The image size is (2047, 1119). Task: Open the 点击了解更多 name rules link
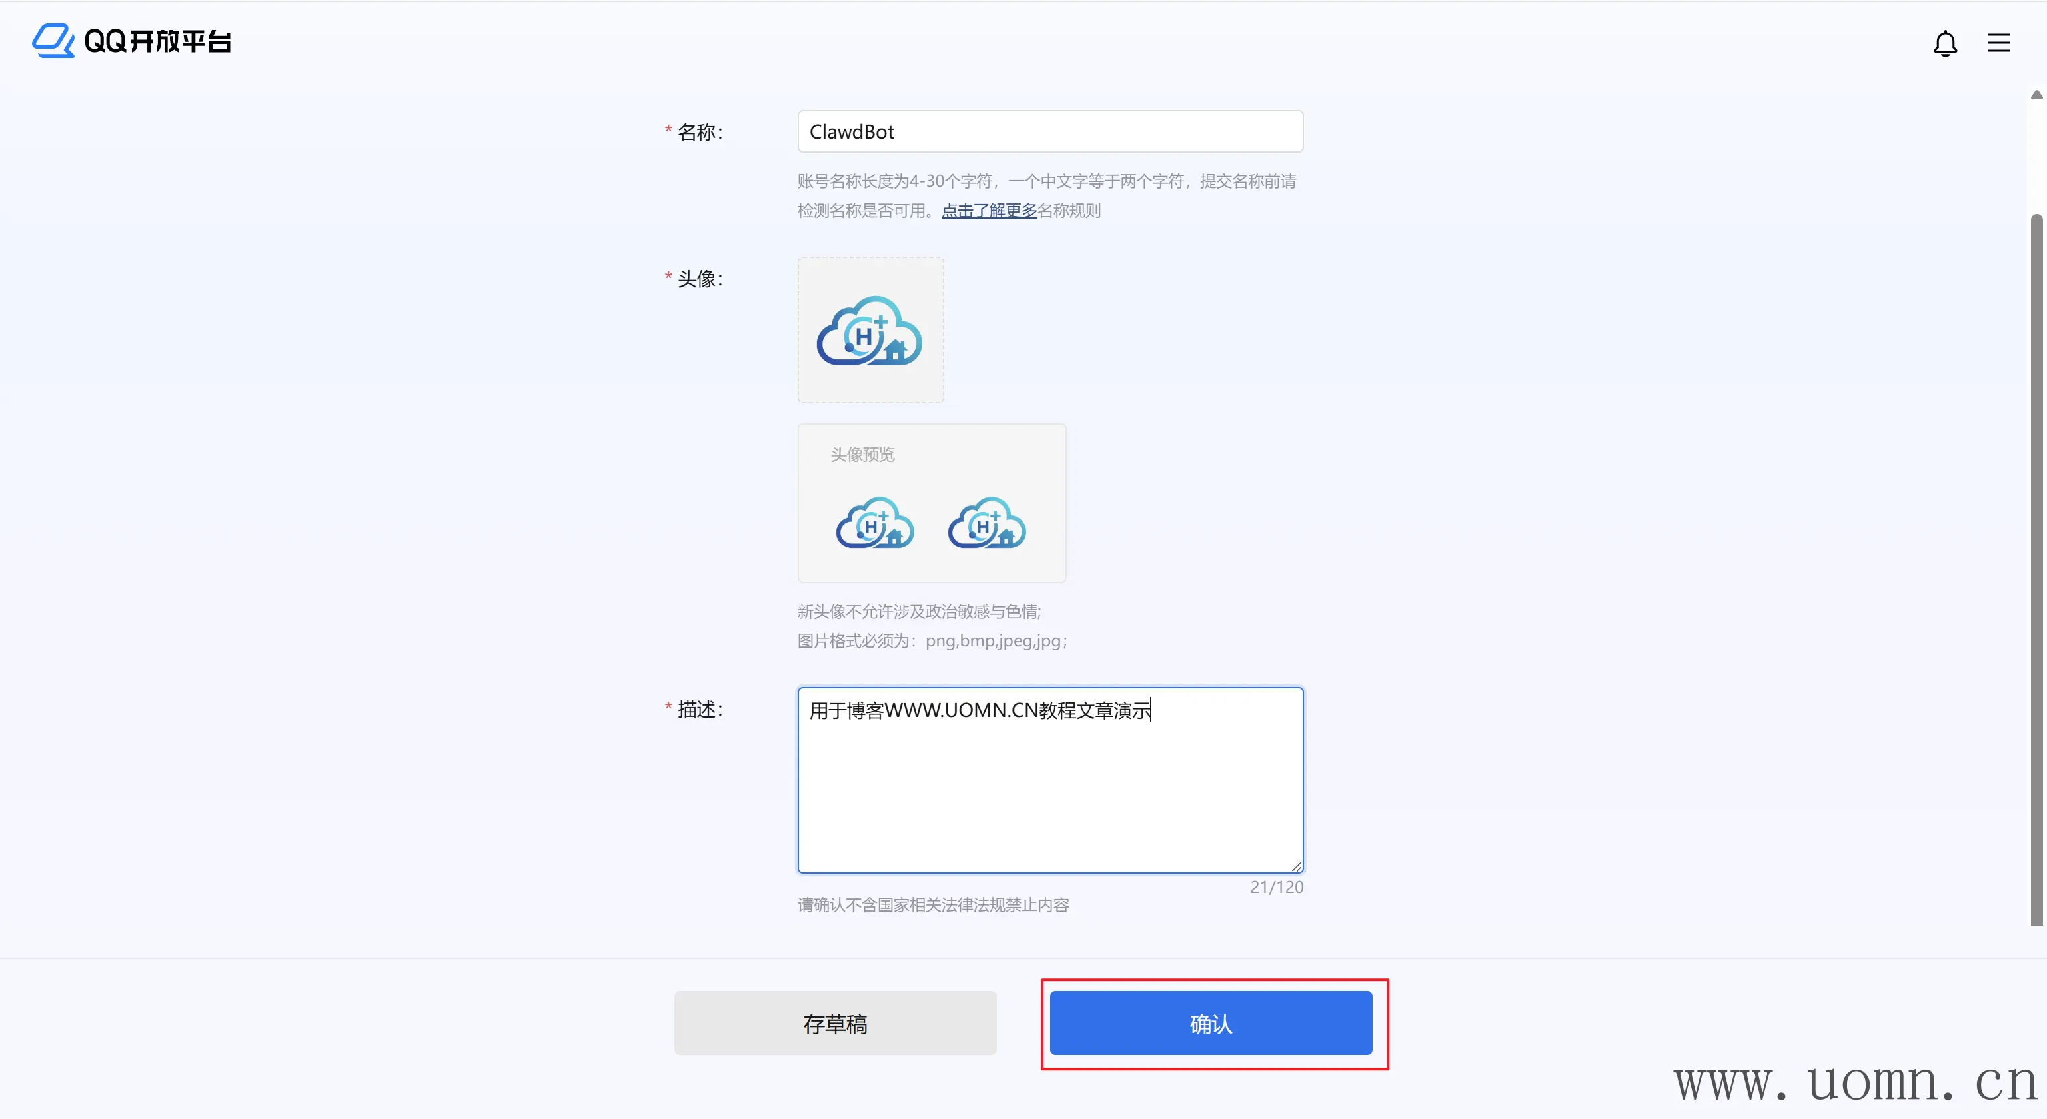pos(989,211)
